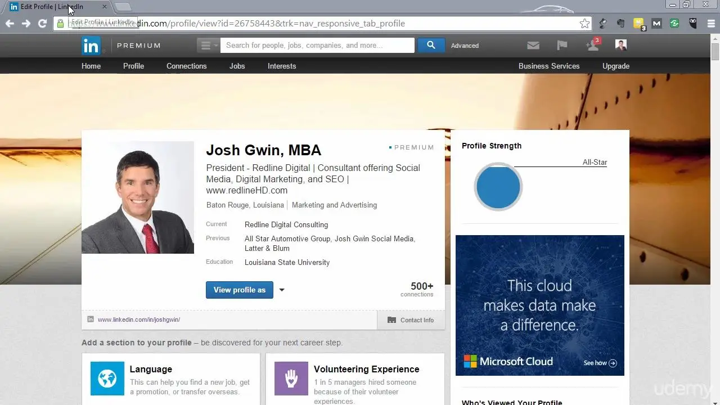Click the 500+ connections count
This screenshot has height=405, width=720.
point(417,289)
